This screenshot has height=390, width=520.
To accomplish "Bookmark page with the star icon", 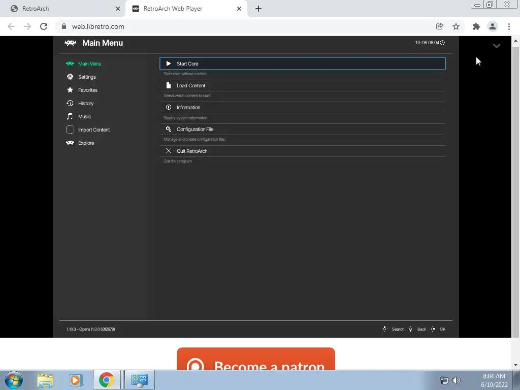I will pos(456,26).
